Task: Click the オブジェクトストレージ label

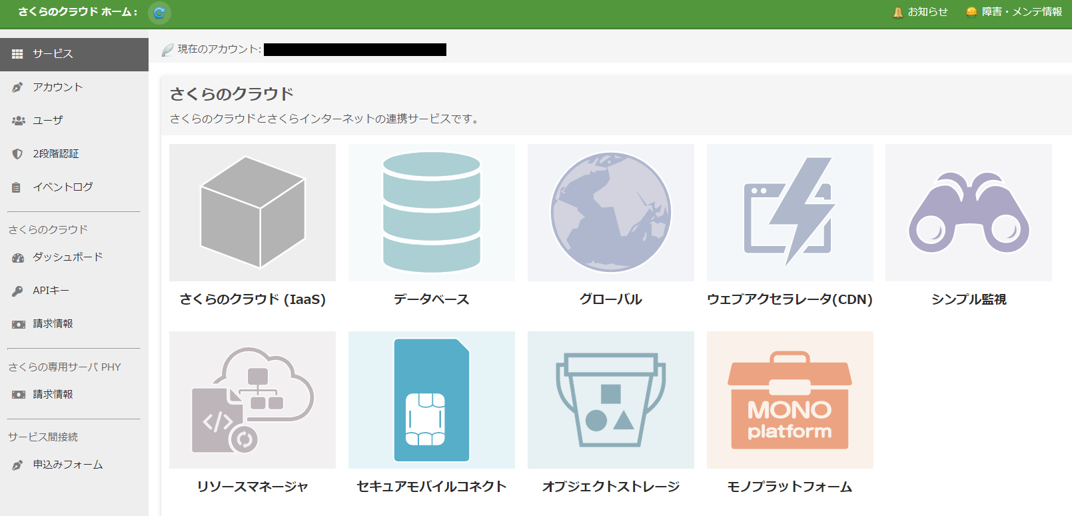Action: click(x=611, y=487)
